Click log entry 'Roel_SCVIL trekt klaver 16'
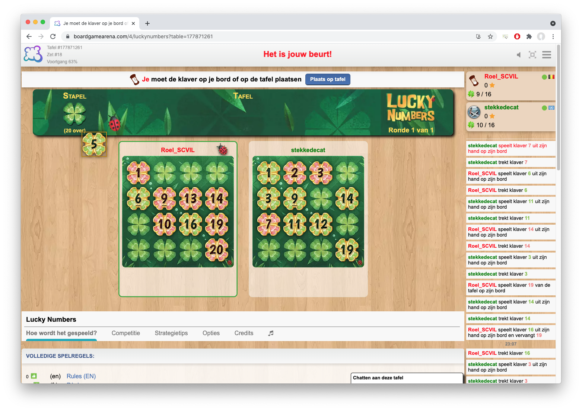This screenshot has width=582, height=411. (511, 353)
